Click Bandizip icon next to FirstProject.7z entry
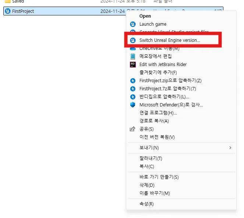The image size is (244, 218). [x=133, y=89]
